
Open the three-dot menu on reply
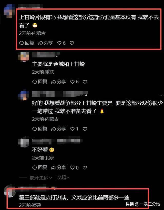pyautogui.click(x=162, y=96)
